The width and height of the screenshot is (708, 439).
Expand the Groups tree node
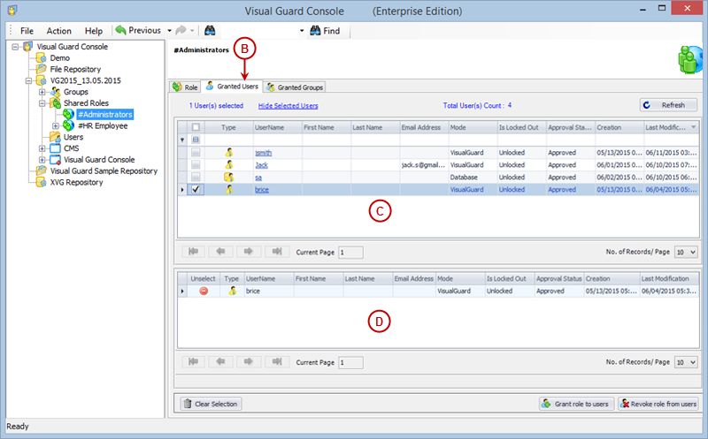click(x=42, y=92)
